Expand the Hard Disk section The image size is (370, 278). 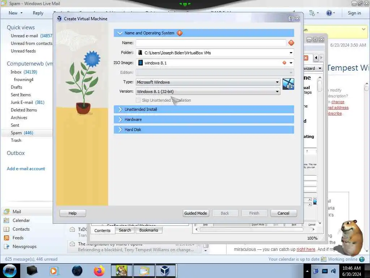coord(204,130)
